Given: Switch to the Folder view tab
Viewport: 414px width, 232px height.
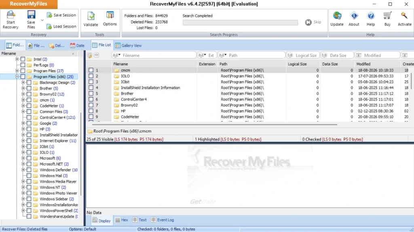Looking at the screenshot, I should click(15, 45).
